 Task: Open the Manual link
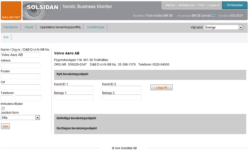(x=170, y=5)
